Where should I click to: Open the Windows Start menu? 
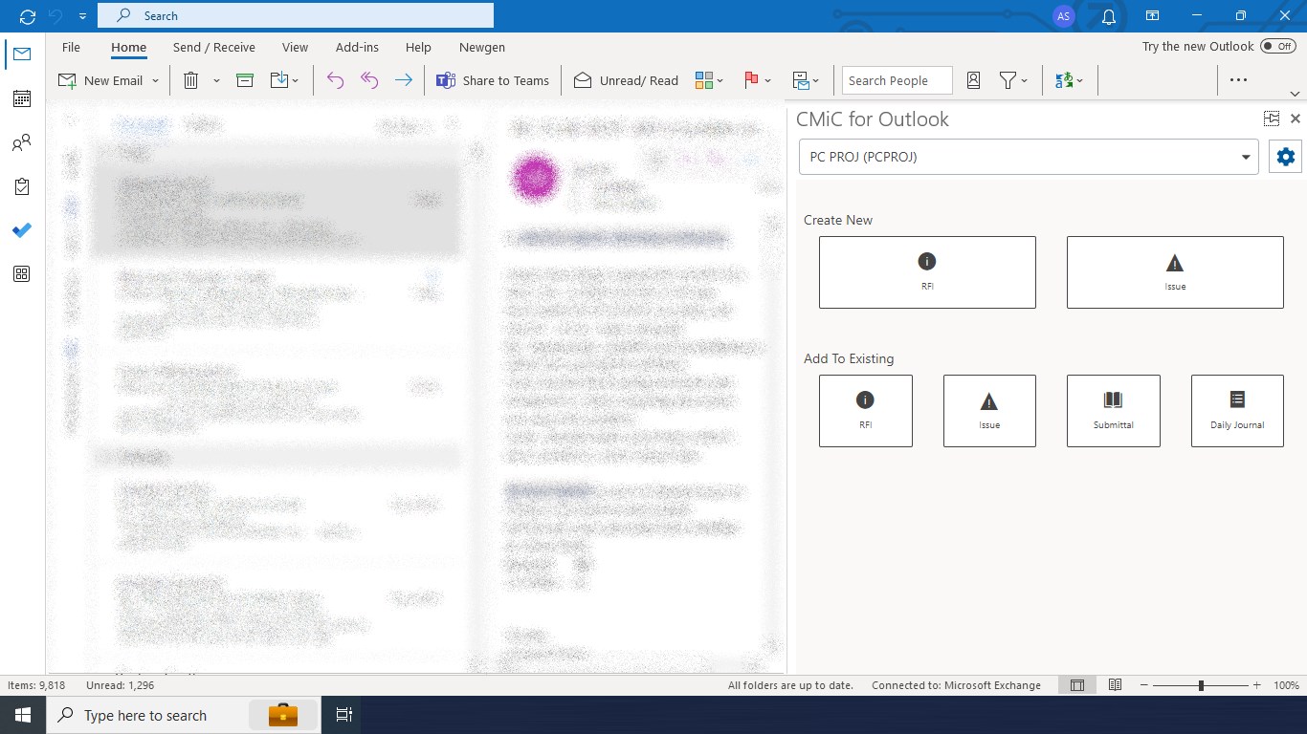tap(23, 715)
